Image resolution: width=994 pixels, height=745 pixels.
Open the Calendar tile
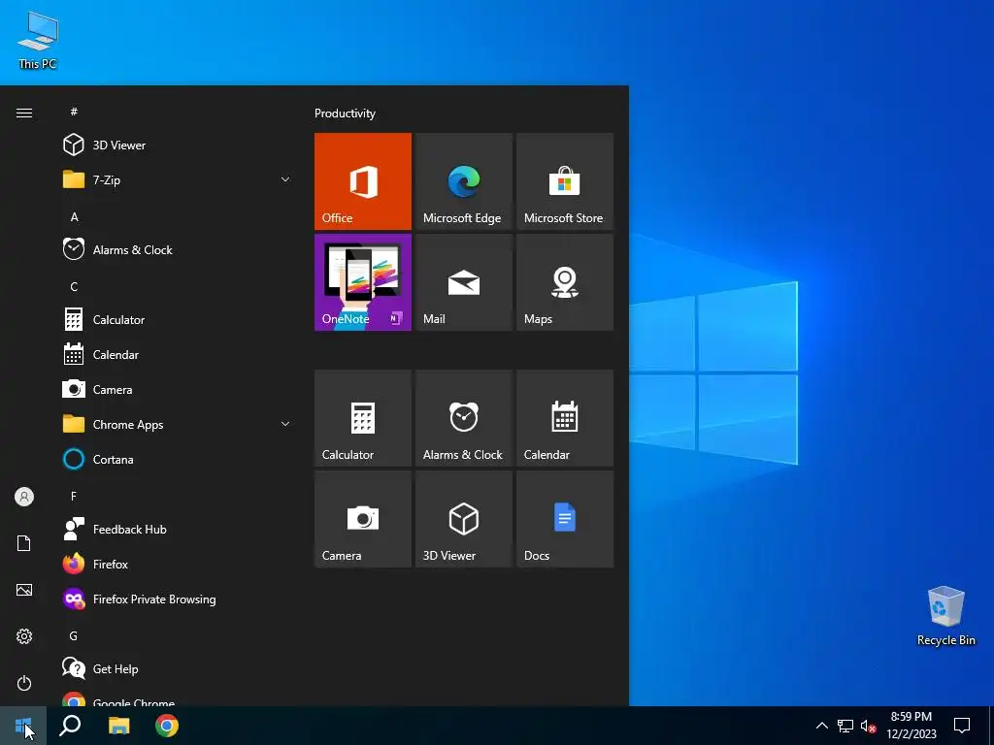point(565,418)
